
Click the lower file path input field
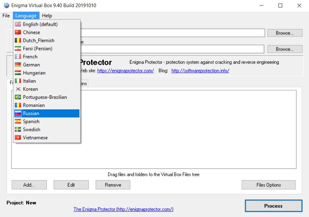coord(172,49)
